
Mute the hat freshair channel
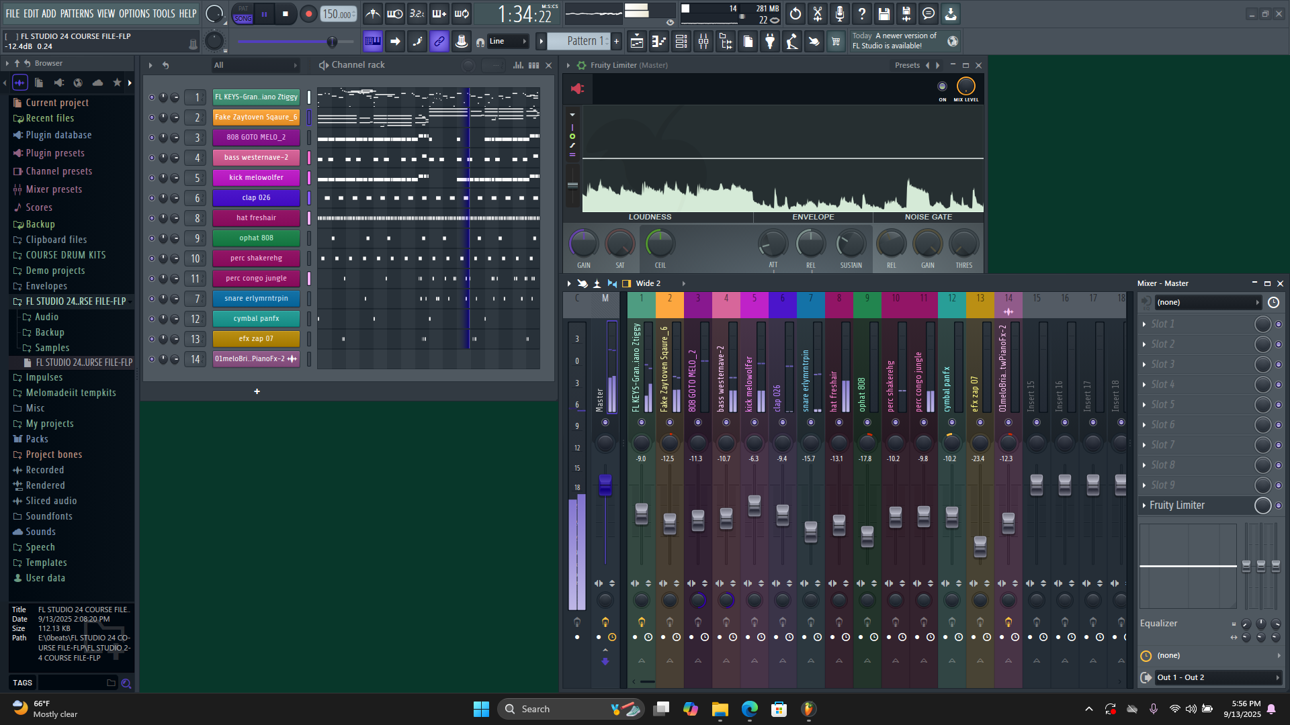coord(152,218)
